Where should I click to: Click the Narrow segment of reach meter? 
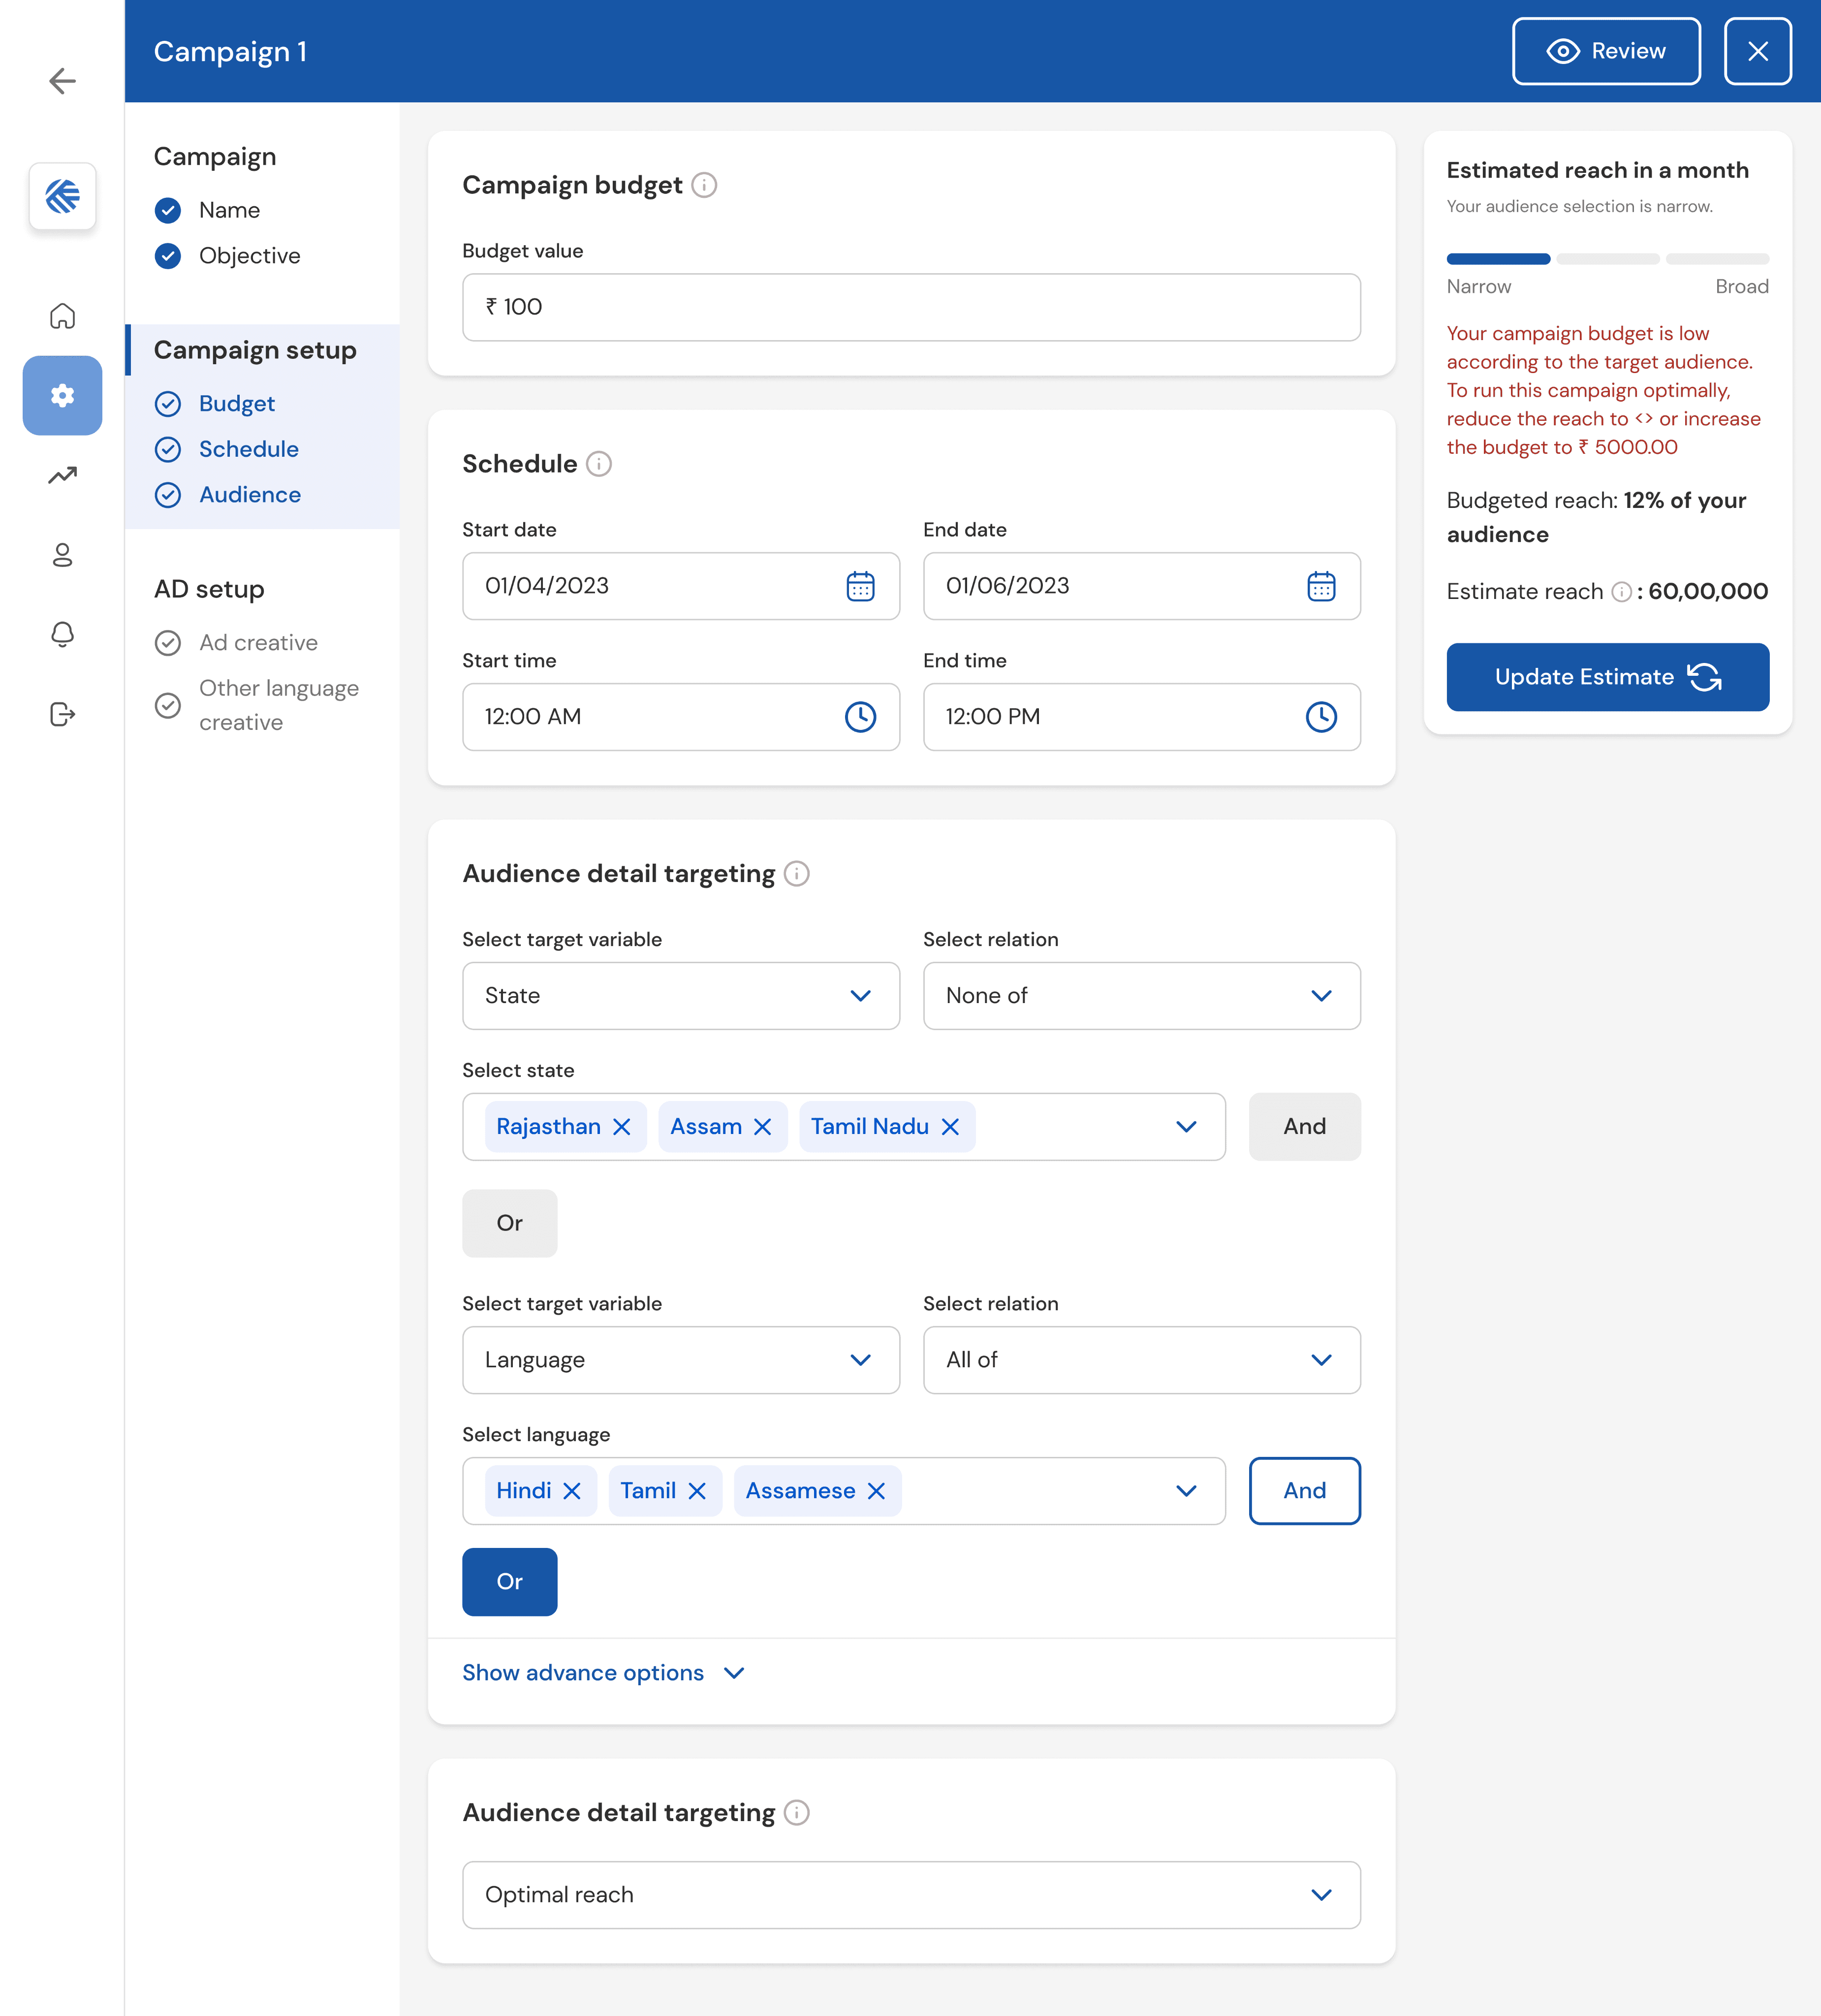click(1498, 259)
